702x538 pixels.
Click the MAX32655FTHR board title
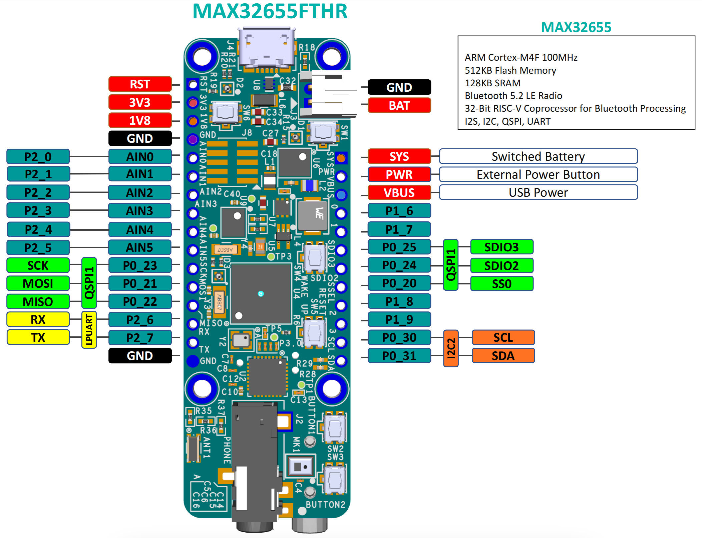270,11
